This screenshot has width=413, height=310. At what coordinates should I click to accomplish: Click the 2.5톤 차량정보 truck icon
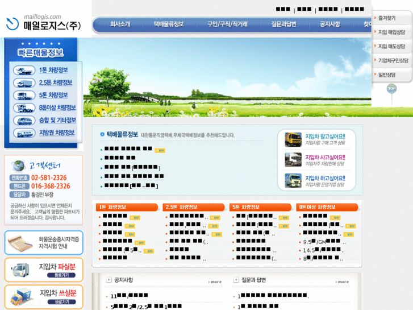(x=24, y=83)
